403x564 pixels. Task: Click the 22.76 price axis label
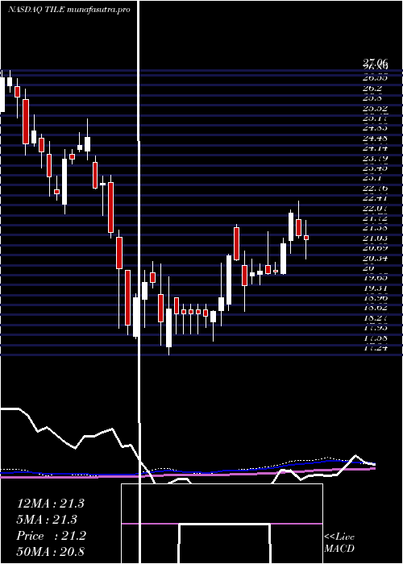[376, 188]
